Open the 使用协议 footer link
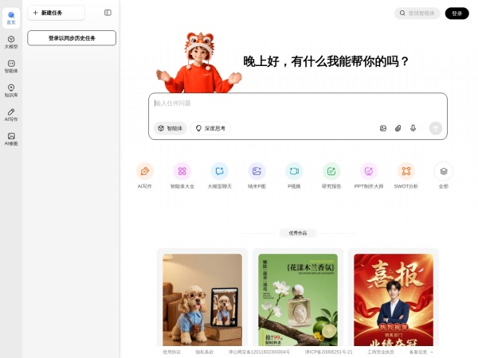The height and width of the screenshot is (358, 478). pyautogui.click(x=171, y=352)
